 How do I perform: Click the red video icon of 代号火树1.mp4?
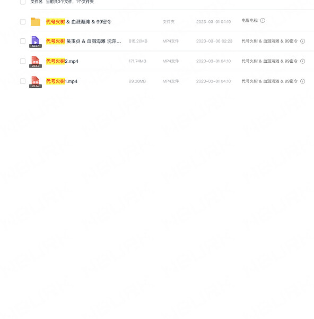pos(36,82)
